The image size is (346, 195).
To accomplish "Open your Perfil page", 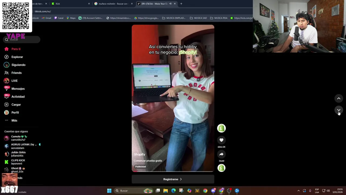I will (x=11, y=112).
